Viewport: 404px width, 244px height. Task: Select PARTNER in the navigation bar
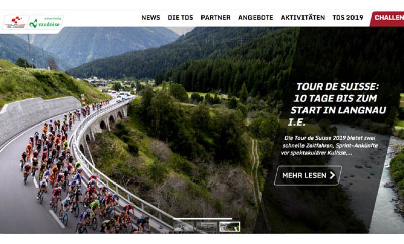(x=216, y=18)
